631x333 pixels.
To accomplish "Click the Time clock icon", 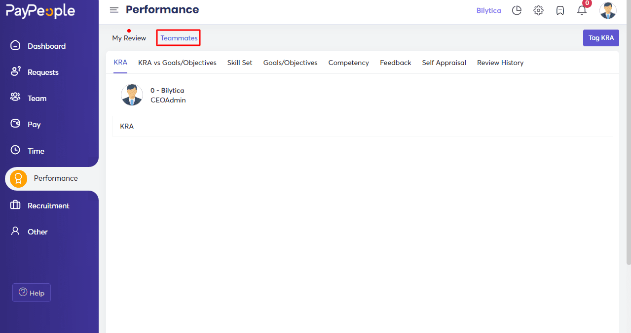I will 15,150.
